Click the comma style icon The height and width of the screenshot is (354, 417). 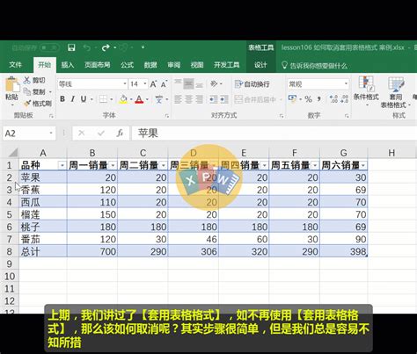[319, 99]
